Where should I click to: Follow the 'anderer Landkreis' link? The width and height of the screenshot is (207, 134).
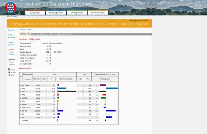[26, 30]
